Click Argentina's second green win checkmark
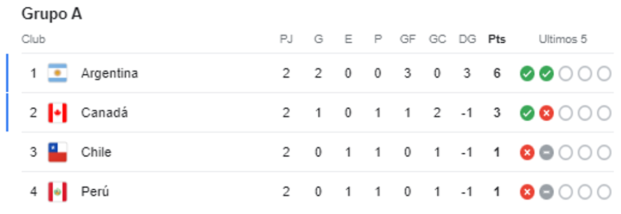Image resolution: width=621 pixels, height=214 pixels. coord(546,74)
